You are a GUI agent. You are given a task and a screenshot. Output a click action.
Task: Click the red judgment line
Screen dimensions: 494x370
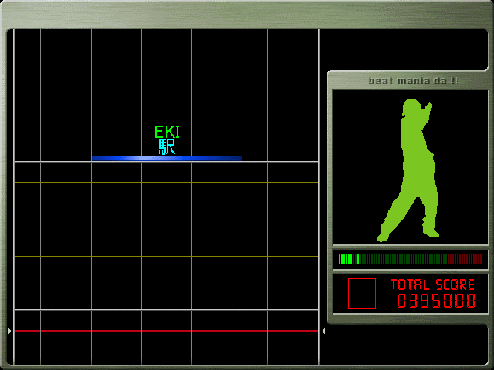pos(167,331)
